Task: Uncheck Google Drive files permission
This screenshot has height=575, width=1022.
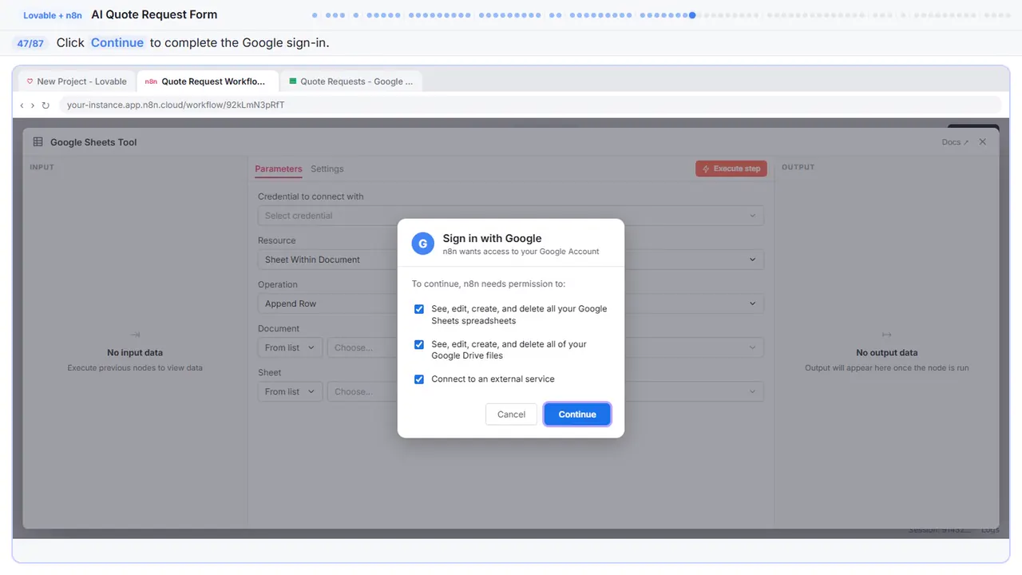Action: 419,344
